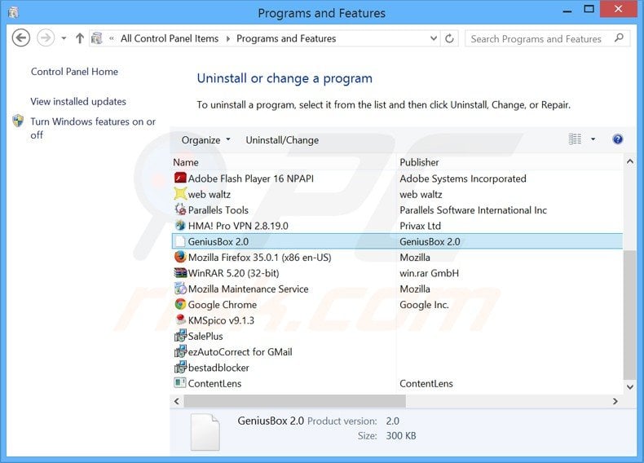Expand the view options dropdown arrow
This screenshot has height=463, width=644.
click(593, 139)
